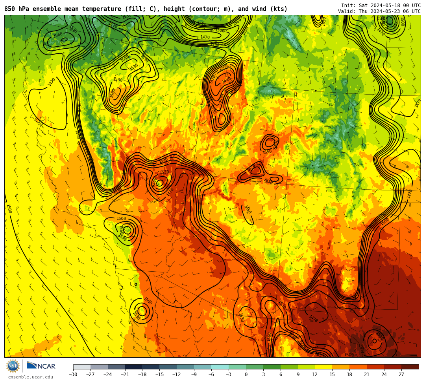
Task: Click the -30 colorbar tick label
Action: (73, 375)
